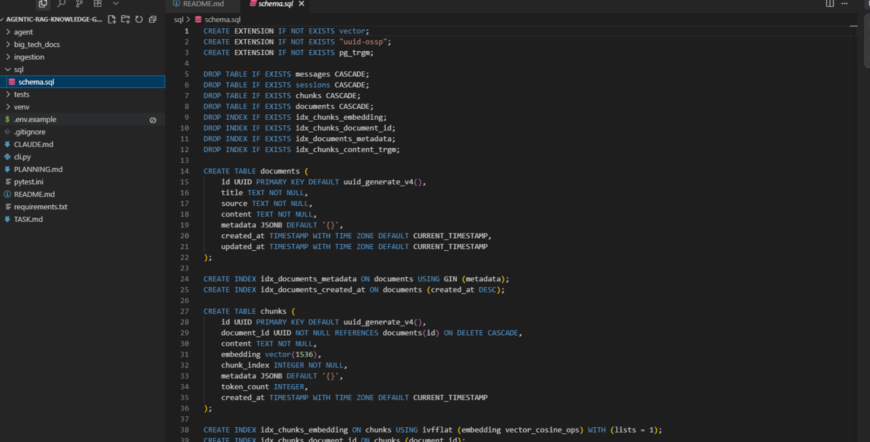
Task: Expand the tests folder
Action: (x=82, y=94)
